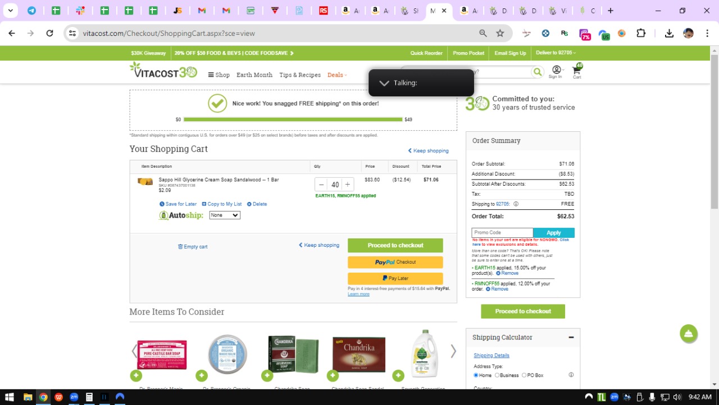Open the Earth Month menu item

pos(254,75)
